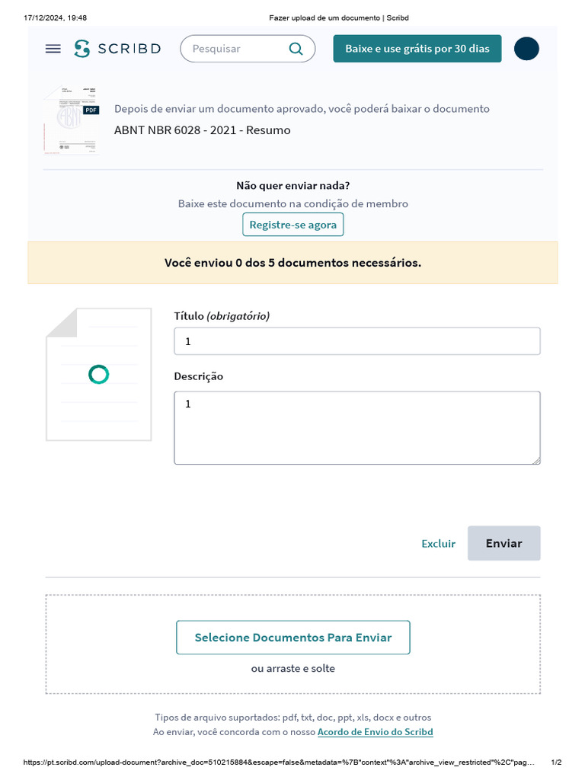Focus the Descrição text area
Viewport: 585px width, 780px height.
tap(356, 427)
